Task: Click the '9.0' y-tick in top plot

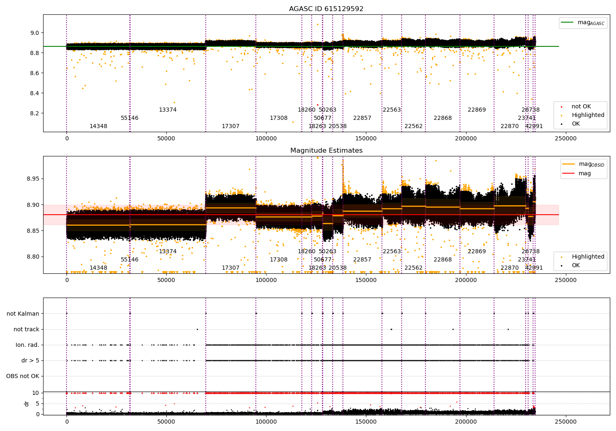Action: pyautogui.click(x=34, y=33)
